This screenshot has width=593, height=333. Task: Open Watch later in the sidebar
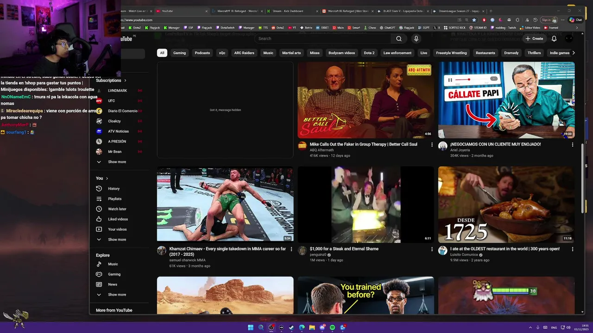117,209
